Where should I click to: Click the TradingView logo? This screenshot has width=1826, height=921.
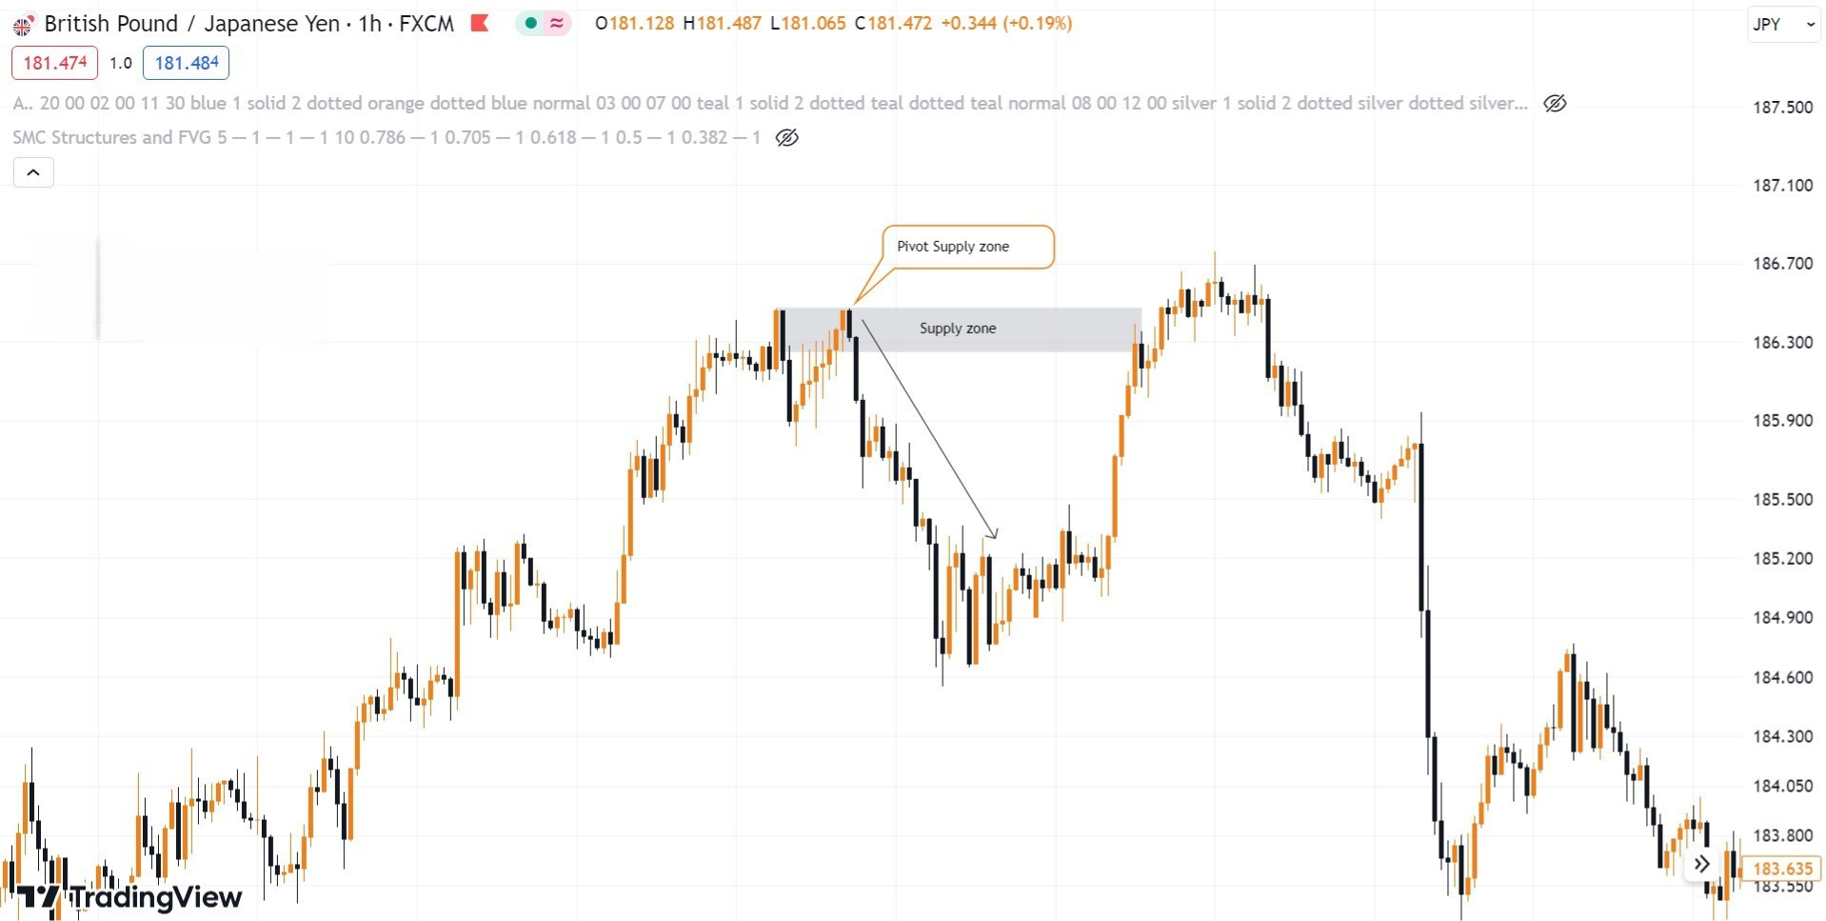130,896
